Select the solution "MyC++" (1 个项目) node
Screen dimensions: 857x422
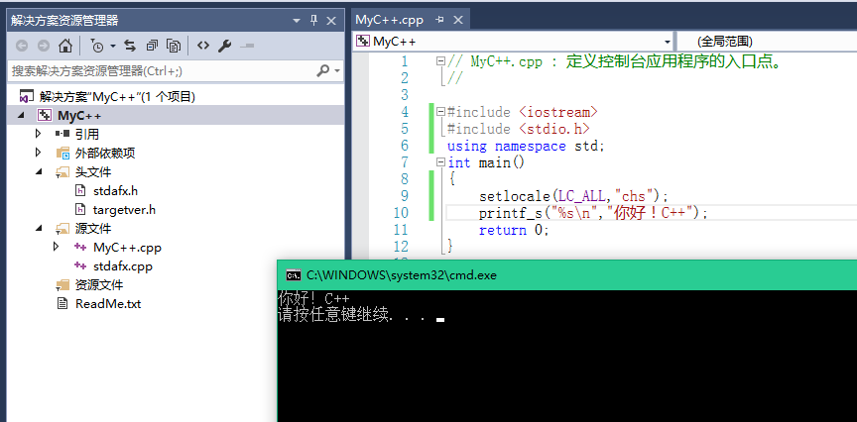(117, 97)
